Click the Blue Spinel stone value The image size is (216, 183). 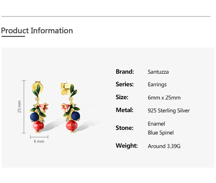[x=160, y=133]
